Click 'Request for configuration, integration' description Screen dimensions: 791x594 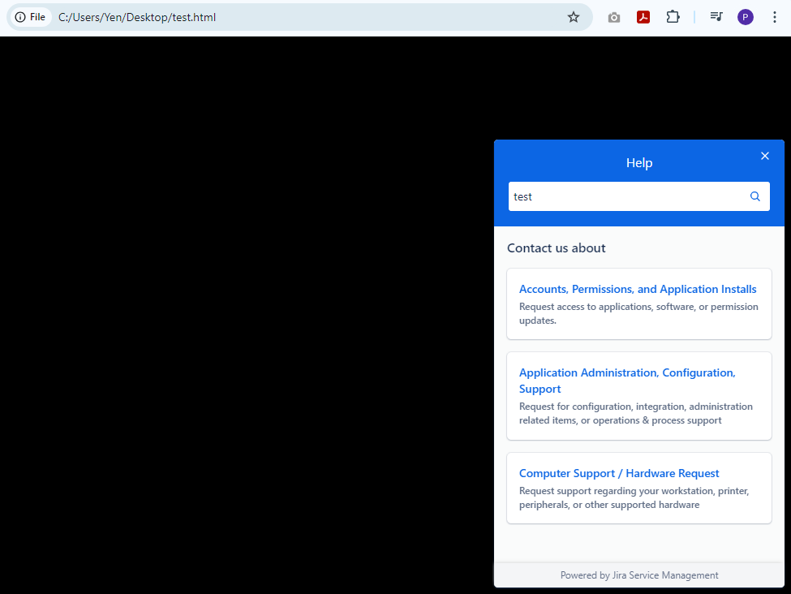tap(635, 413)
